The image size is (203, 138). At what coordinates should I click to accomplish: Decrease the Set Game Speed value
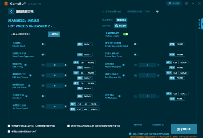point(43,106)
